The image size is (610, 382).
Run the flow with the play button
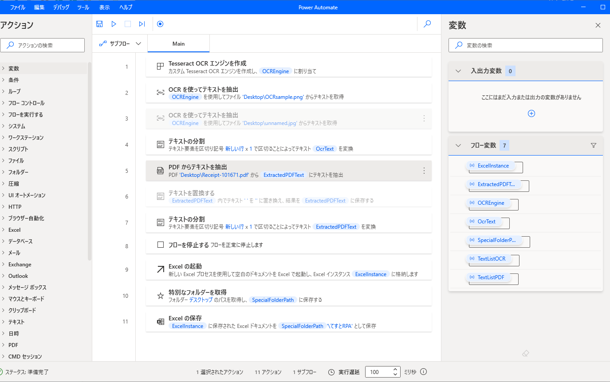point(114,24)
